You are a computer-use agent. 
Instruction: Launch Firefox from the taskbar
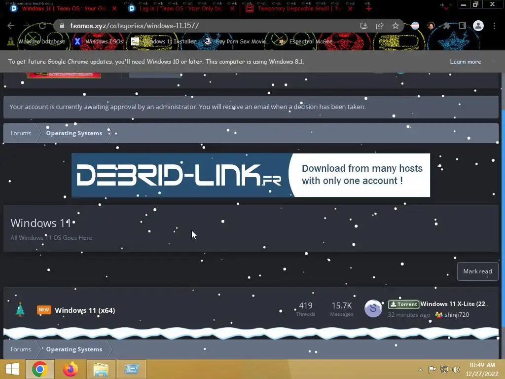[71, 369]
